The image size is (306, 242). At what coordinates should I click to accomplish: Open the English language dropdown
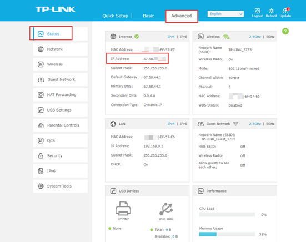[225, 14]
